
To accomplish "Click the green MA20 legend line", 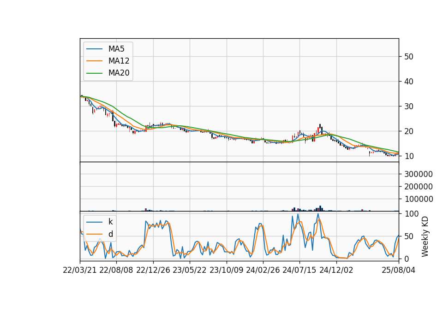I will (94, 73).
